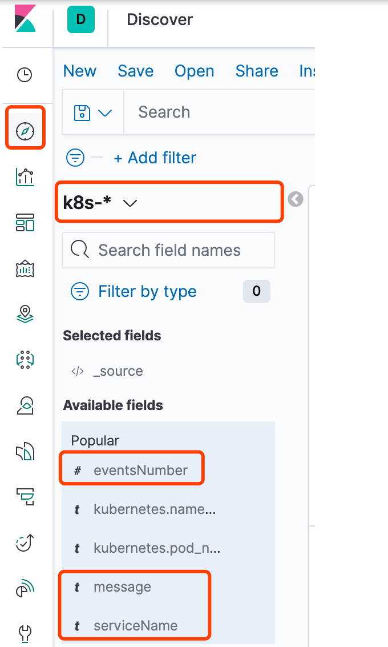
Task: Open the Visualize chart icon in sidebar
Action: (x=25, y=177)
